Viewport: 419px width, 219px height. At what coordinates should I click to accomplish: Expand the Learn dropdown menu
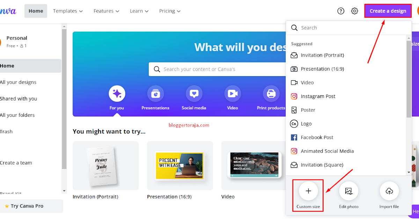(139, 11)
